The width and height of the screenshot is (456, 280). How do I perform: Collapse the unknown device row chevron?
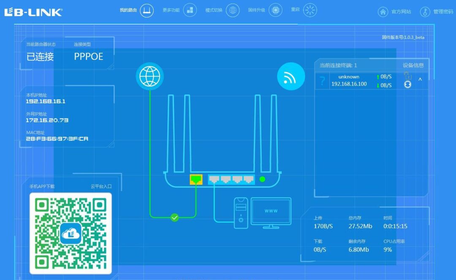click(420, 79)
